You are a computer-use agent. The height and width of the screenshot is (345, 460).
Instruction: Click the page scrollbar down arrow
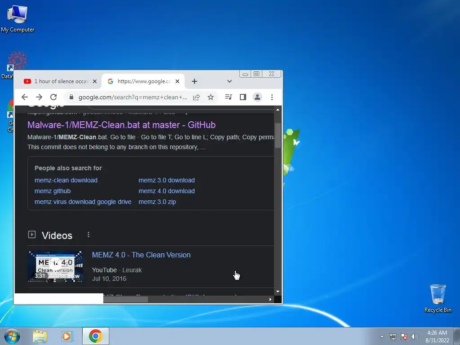coord(278,291)
